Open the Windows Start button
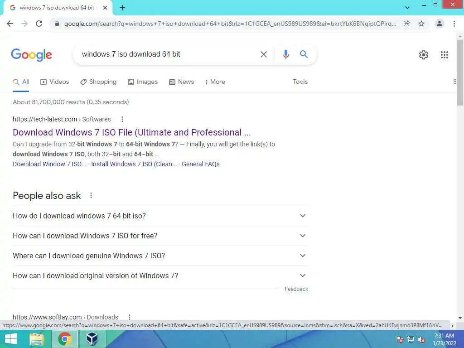The height and width of the screenshot is (348, 464). 11,339
